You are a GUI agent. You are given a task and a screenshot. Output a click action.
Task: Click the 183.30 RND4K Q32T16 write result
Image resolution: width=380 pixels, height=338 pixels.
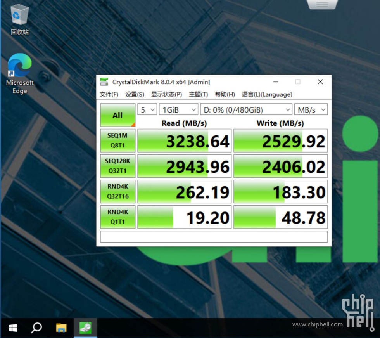[x=280, y=192]
